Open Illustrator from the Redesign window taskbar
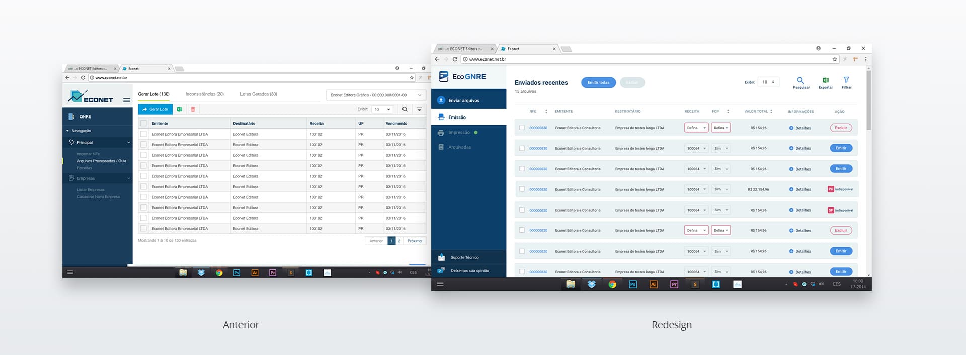This screenshot has width=966, height=355. coord(654,284)
